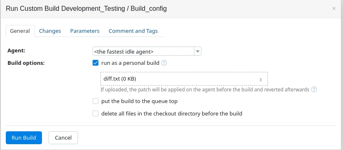Cancel the custom build dialog
Screen dimensions: 343x150
tap(63, 138)
